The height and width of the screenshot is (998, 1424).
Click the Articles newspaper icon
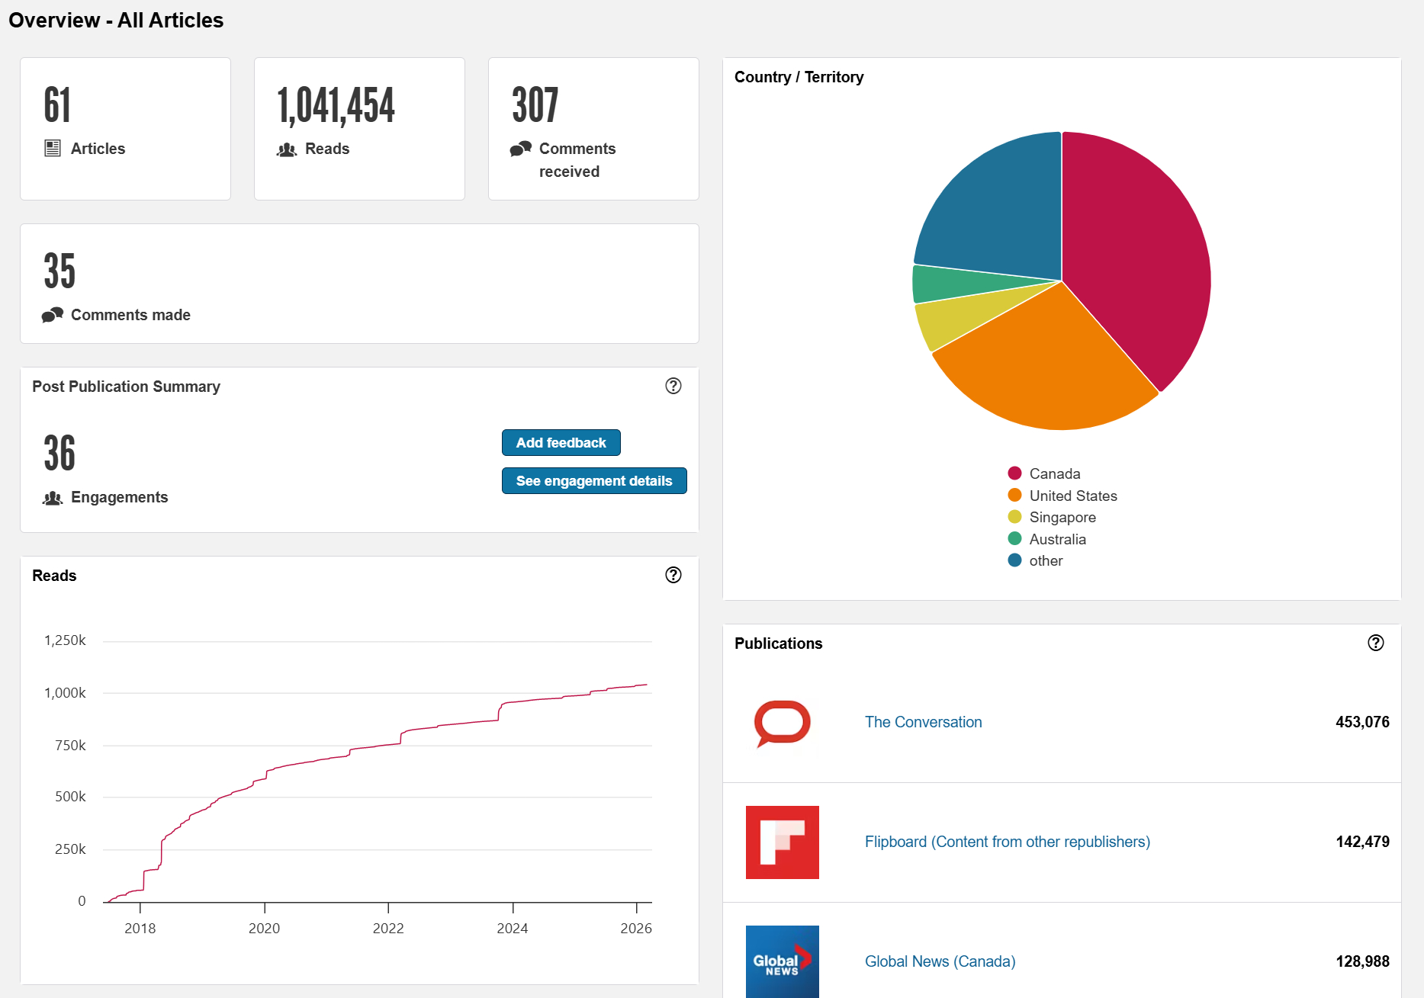pos(53,148)
